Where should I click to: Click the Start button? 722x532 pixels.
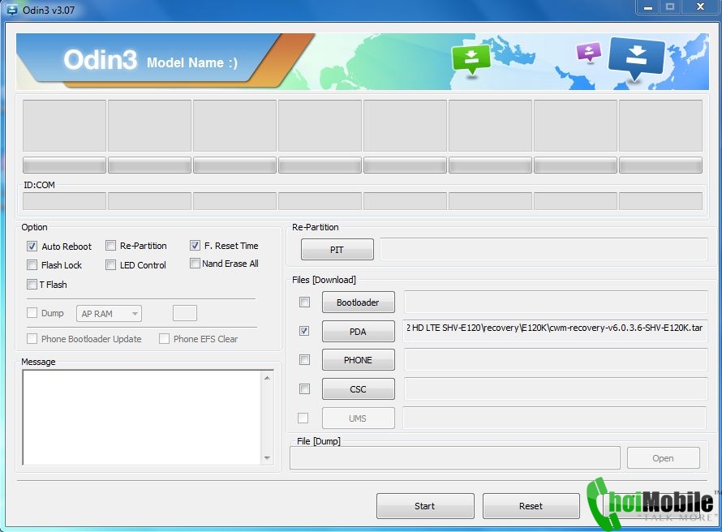coord(425,506)
